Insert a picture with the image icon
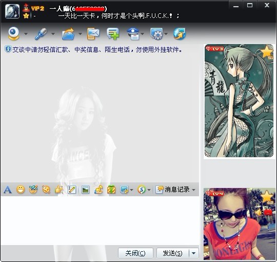This screenshot has width=277, height=262. tap(86, 190)
